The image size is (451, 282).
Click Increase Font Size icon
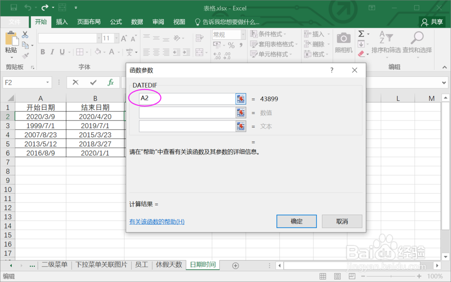click(124, 38)
